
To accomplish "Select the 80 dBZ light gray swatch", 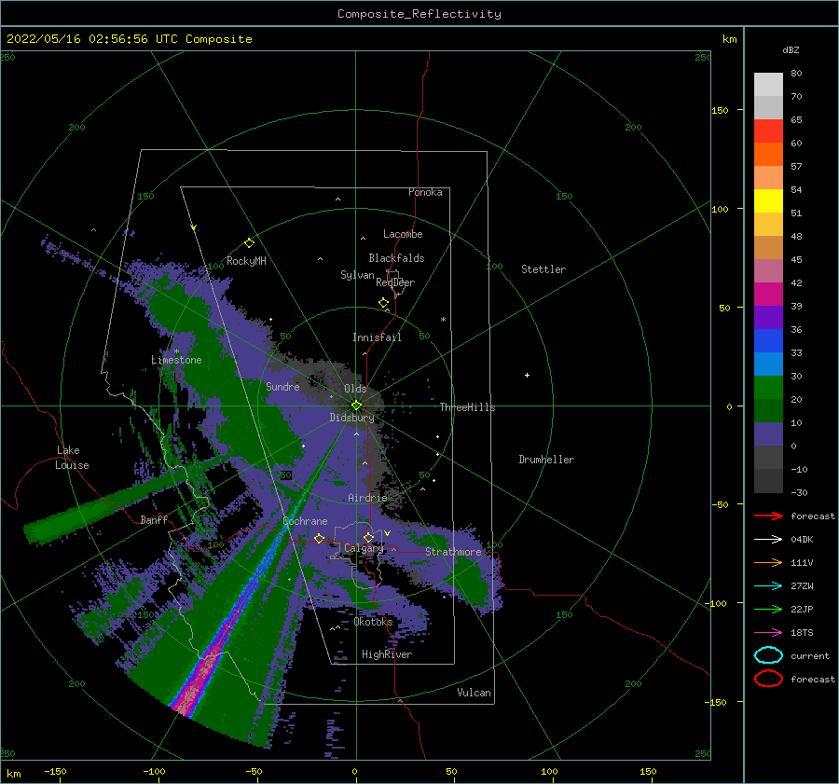I will pyautogui.click(x=768, y=85).
